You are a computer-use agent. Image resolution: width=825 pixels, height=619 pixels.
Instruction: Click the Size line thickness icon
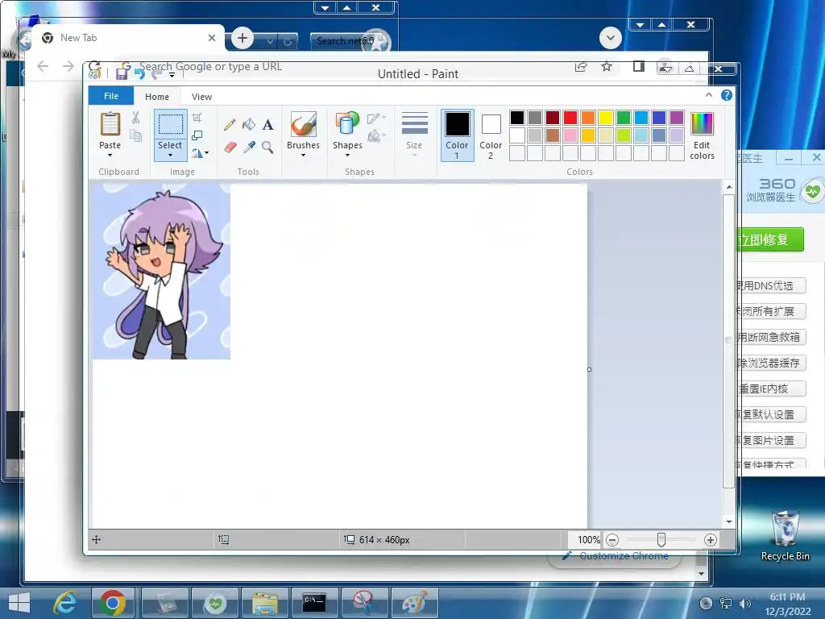tap(414, 123)
